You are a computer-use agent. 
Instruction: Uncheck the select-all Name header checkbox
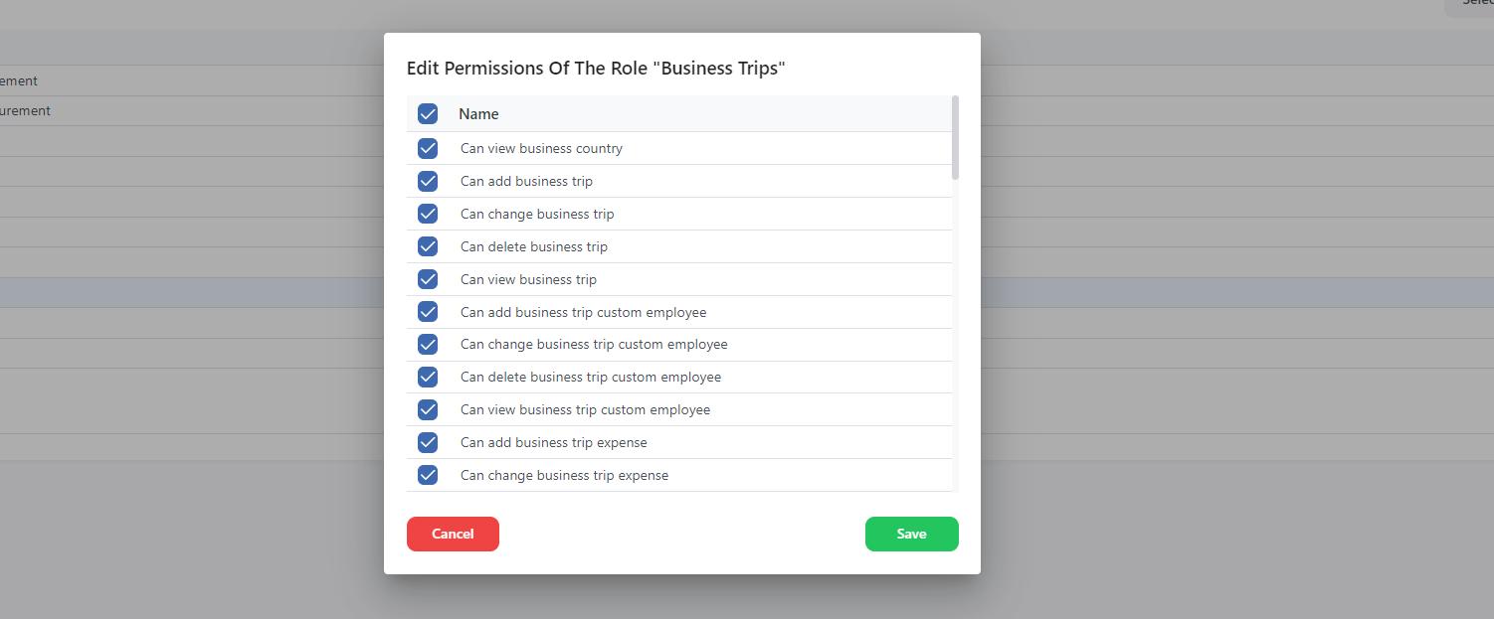pyautogui.click(x=428, y=114)
